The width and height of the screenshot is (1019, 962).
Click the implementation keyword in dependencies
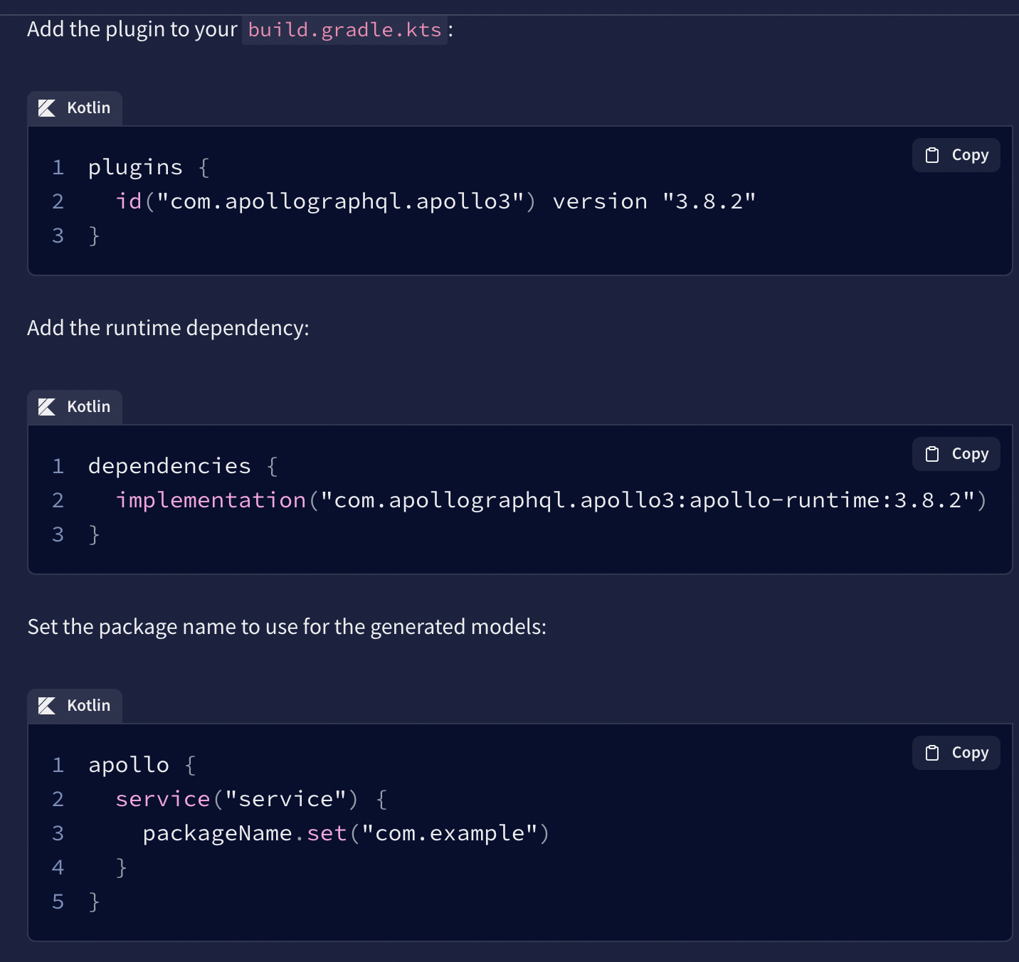pos(211,500)
